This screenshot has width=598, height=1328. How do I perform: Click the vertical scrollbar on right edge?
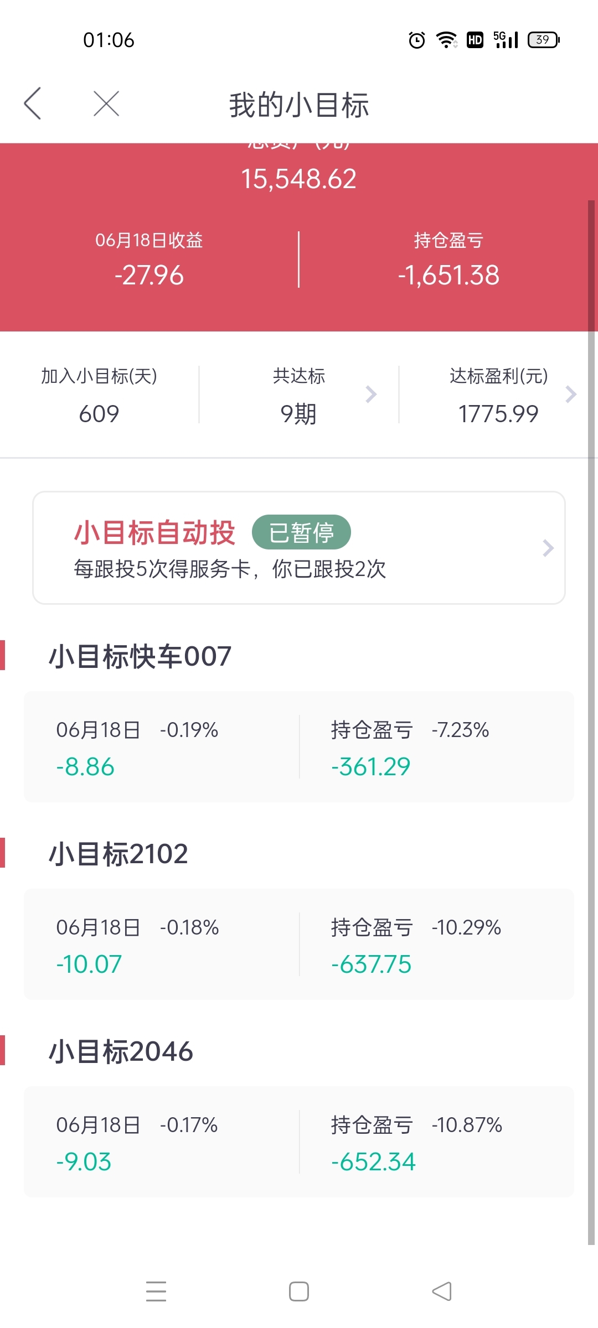pyautogui.click(x=591, y=719)
